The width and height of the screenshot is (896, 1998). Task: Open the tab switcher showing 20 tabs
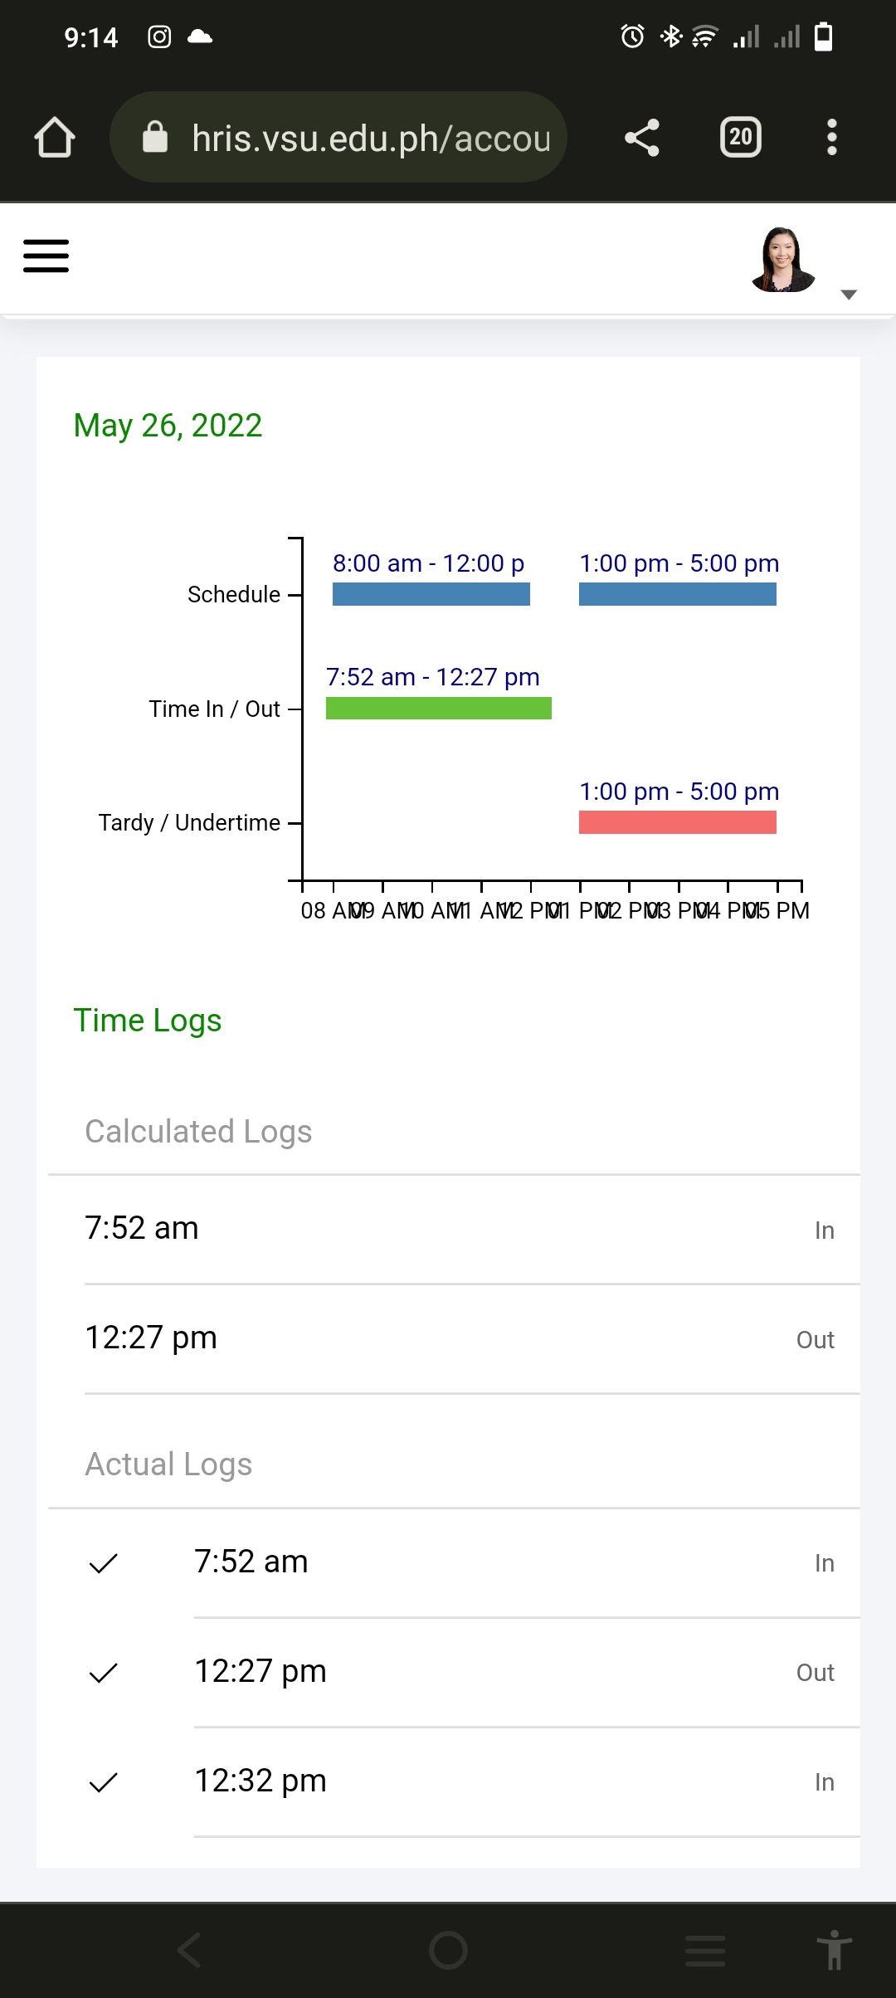click(x=740, y=138)
